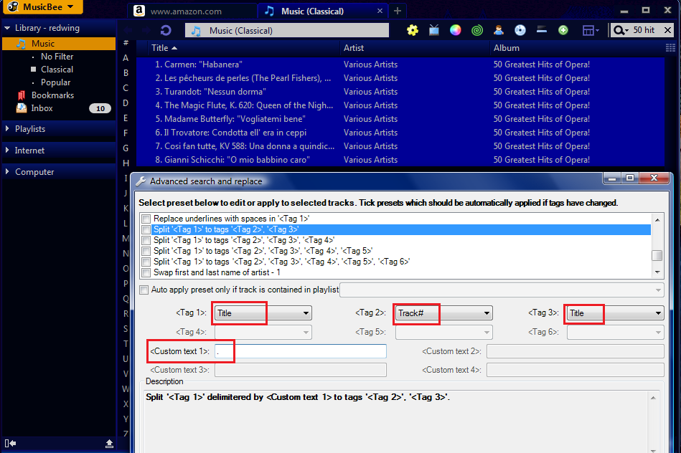Switch to the www.amazon.com tab

pos(186,11)
